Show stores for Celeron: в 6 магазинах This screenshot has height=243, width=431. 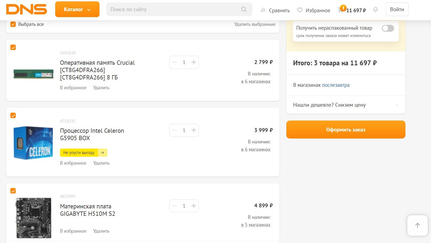point(256,149)
